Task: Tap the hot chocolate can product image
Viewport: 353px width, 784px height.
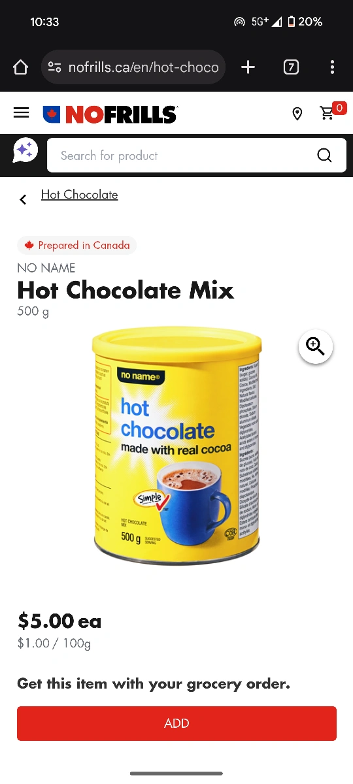Action: [x=177, y=448]
